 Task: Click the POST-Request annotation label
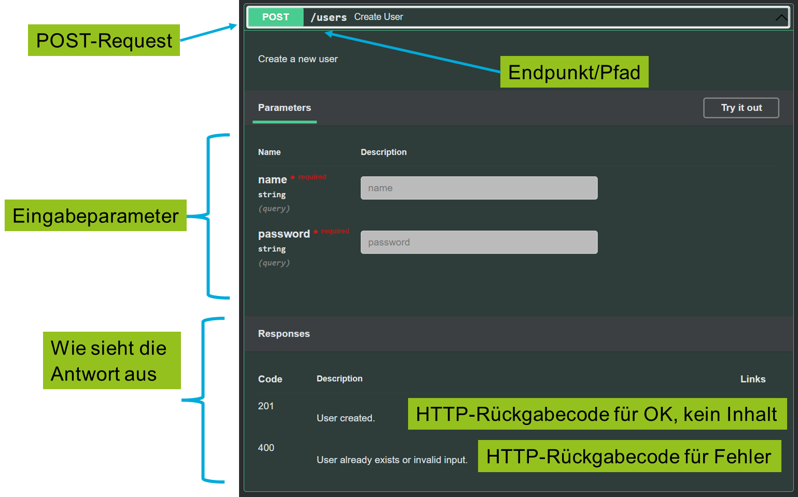coord(104,40)
